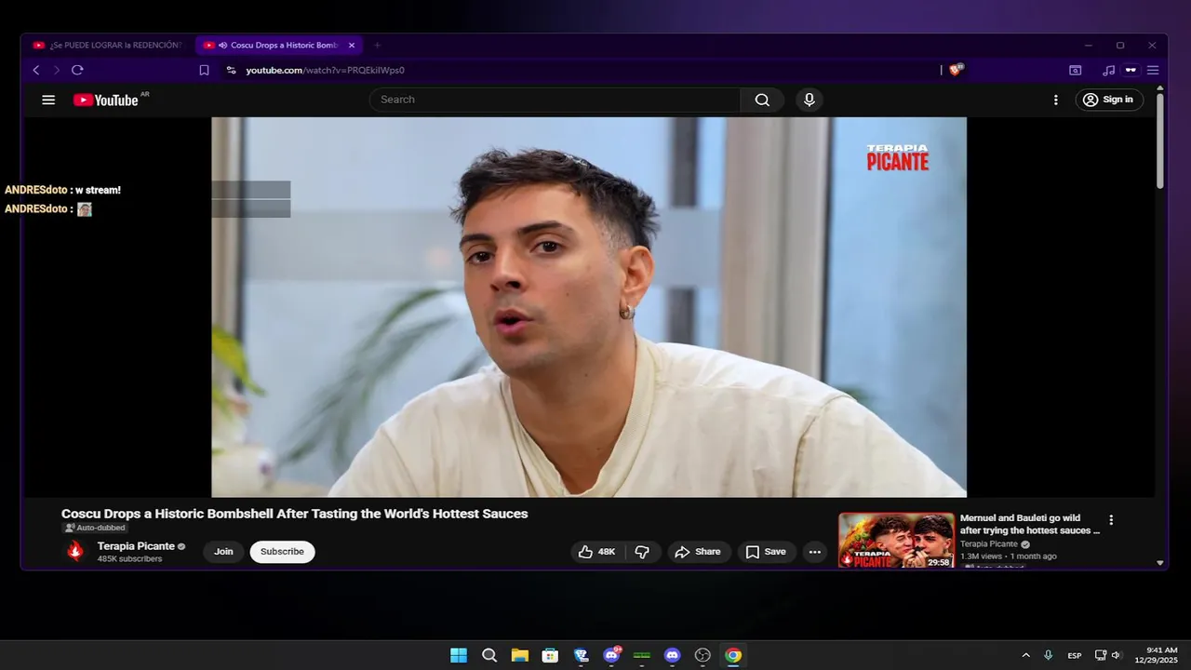
Task: Toggle the browser sidebar panel icon
Action: (x=1076, y=70)
